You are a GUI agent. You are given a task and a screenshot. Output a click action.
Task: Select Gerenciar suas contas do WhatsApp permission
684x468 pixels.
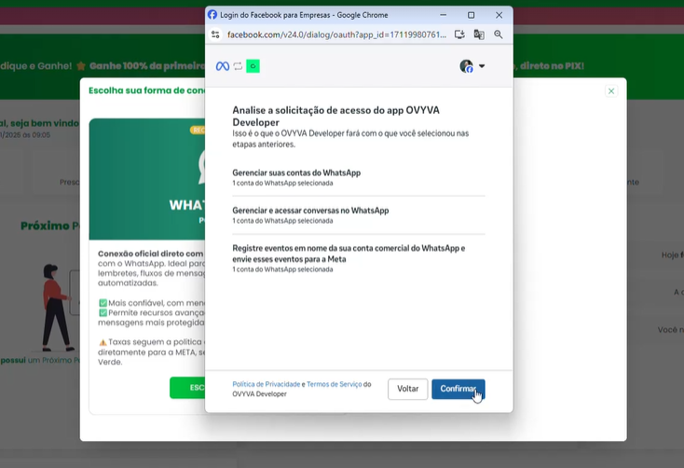pyautogui.click(x=296, y=173)
